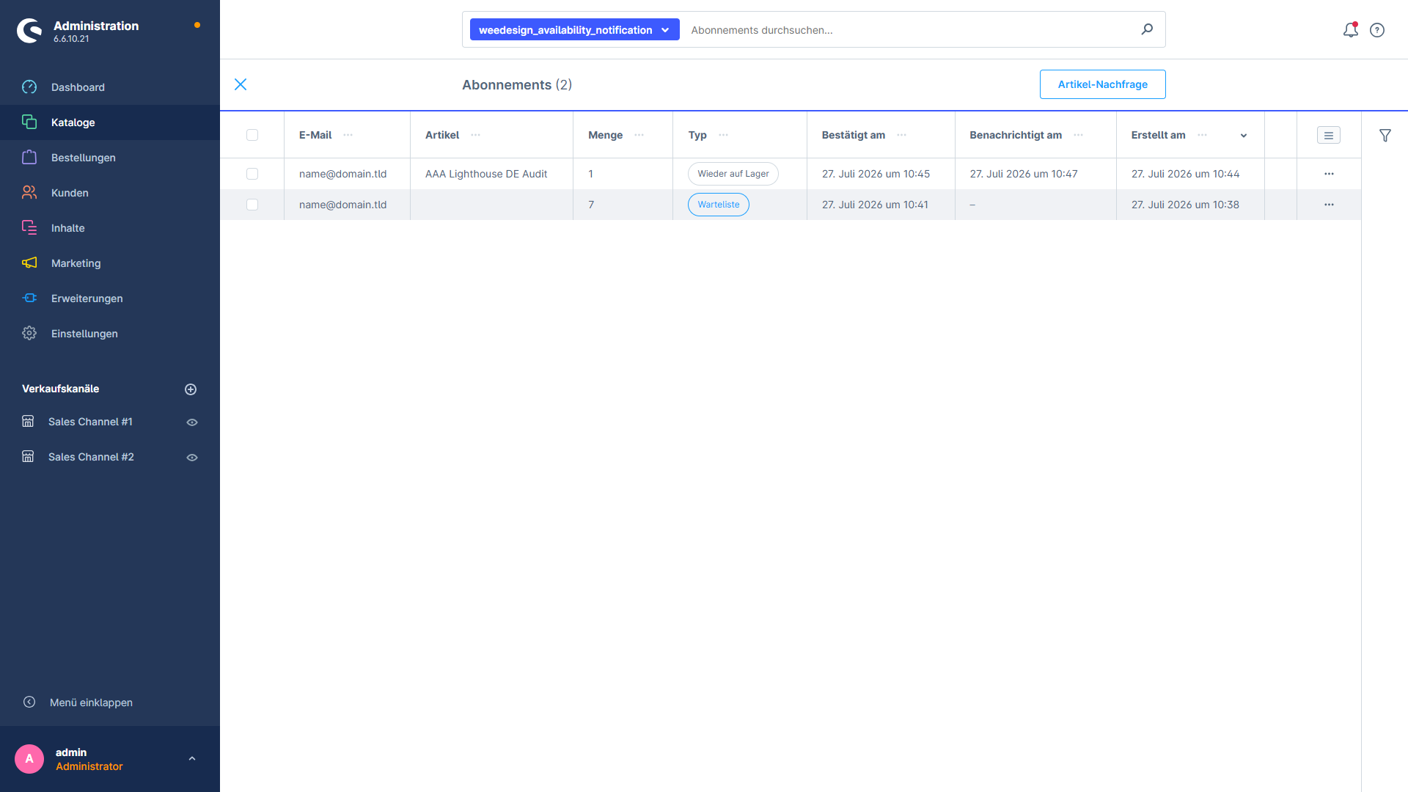1408x792 pixels.
Task: Toggle visibility eye for Sales Channel #2
Action: pyautogui.click(x=192, y=458)
